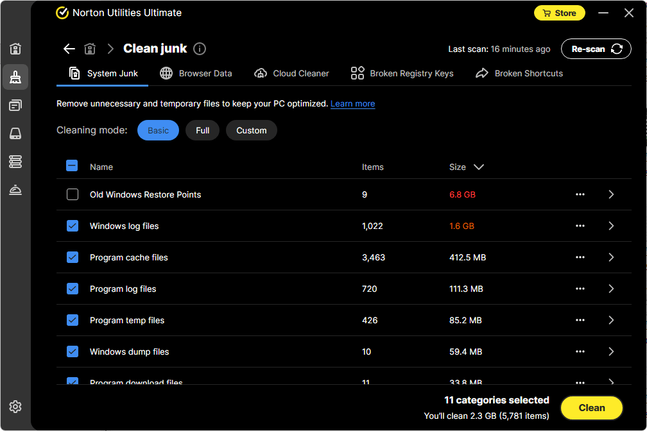This screenshot has width=647, height=431.
Task: Enable Old Windows Restore Points cleanup
Action: 72,194
